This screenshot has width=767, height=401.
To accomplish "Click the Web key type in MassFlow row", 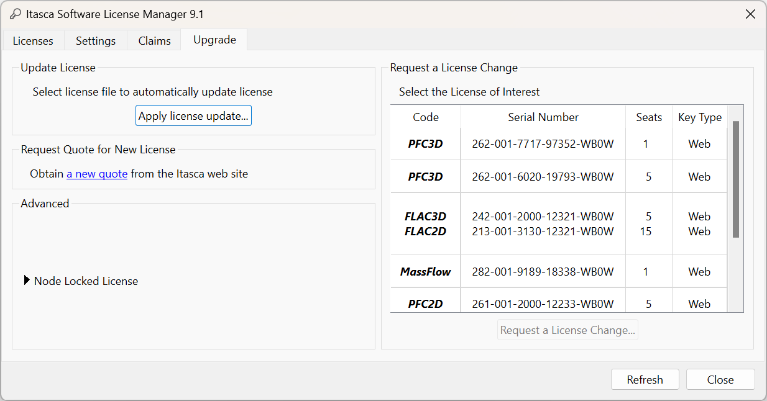I will click(699, 272).
